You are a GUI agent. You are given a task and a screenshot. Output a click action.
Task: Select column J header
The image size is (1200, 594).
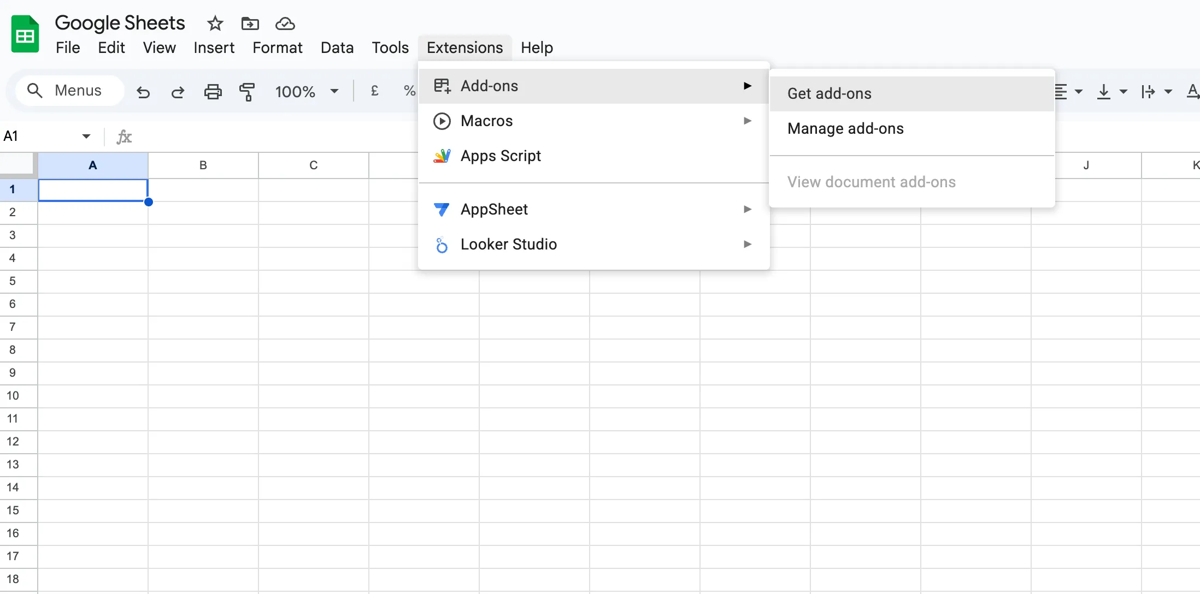(1086, 165)
